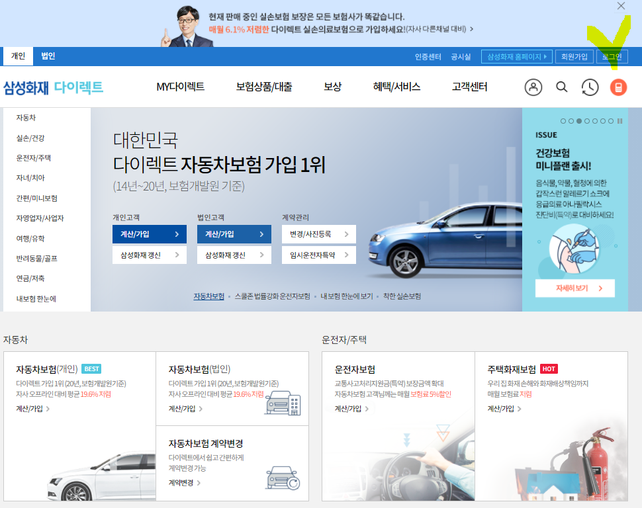
Task: Click 계산/가입 under 개인고객
Action: [x=150, y=234]
